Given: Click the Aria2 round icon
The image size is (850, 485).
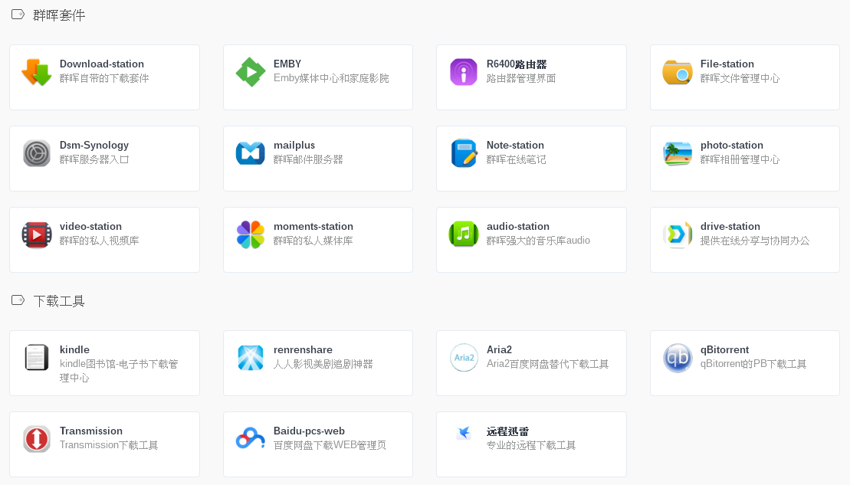Looking at the screenshot, I should (x=464, y=358).
